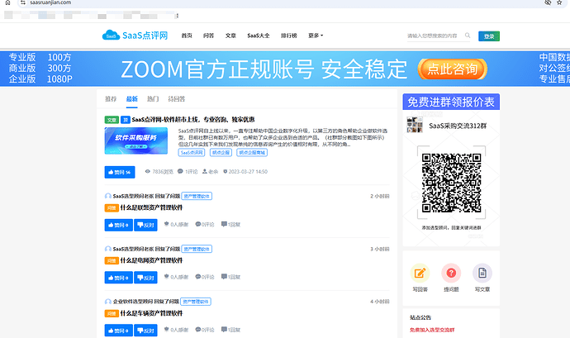Click 1回复 icon under 什么是联想资产管理软件
The height and width of the screenshot is (338, 570).
(224, 224)
